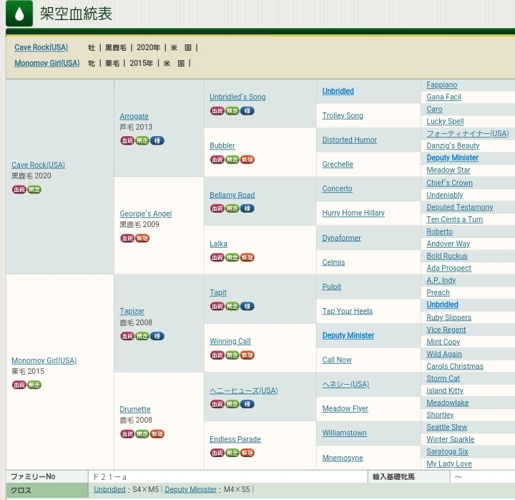Screen dimensions: 515x500
Task: Click the Deputy Minister link in the クロス row
Action: [190, 489]
